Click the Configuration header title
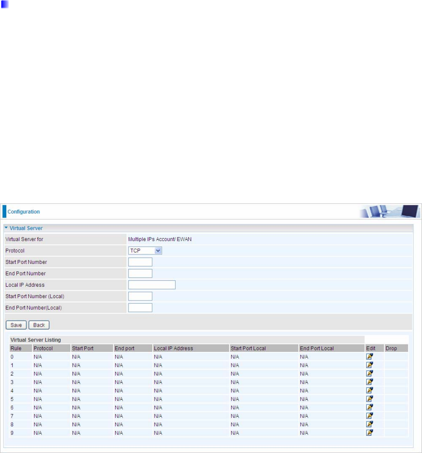This screenshot has height=453, width=422. pos(24,212)
